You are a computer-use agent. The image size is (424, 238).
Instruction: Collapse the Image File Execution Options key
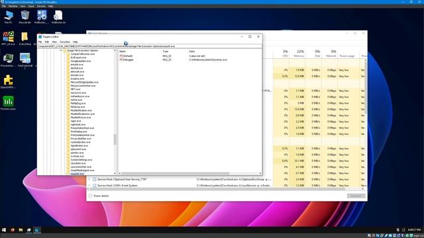pos(61,50)
